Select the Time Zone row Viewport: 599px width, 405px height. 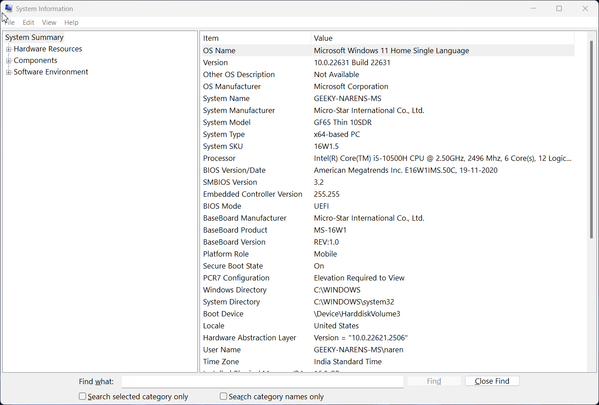tap(388, 362)
